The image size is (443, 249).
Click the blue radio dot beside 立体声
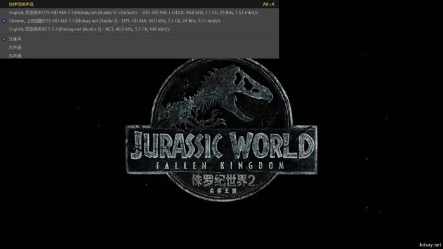click(x=4, y=39)
